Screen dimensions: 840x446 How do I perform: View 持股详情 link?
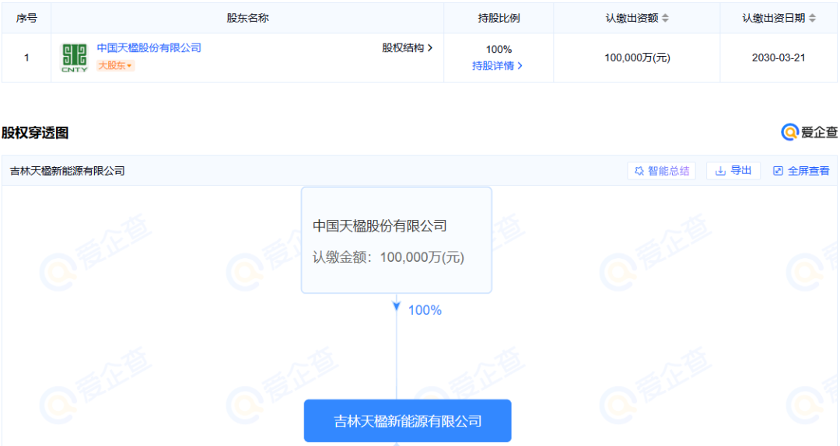(497, 65)
